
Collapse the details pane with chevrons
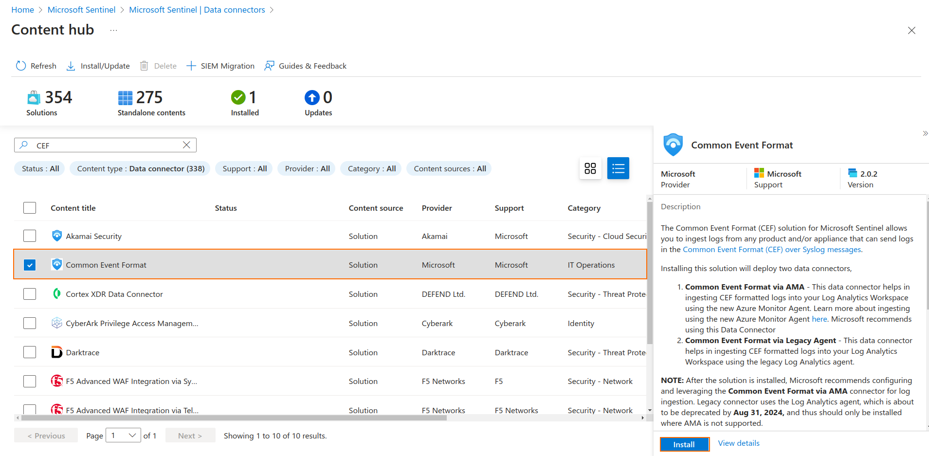(x=925, y=133)
